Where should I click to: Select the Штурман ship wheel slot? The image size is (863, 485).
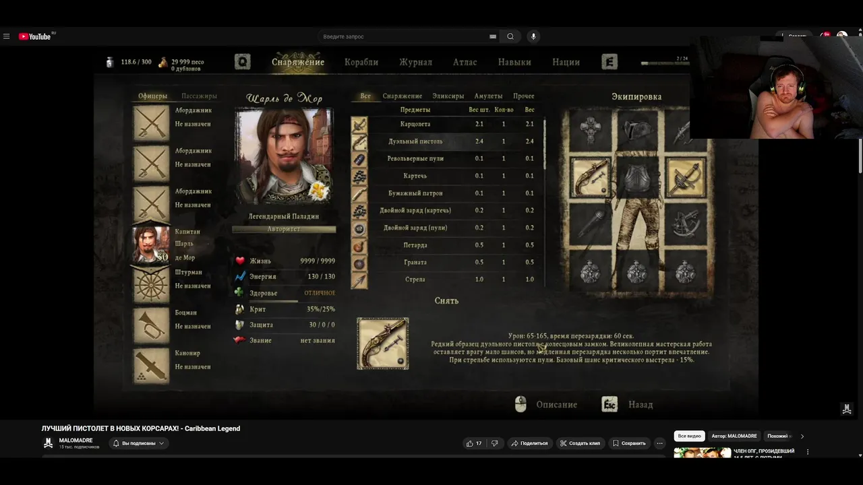pos(151,285)
